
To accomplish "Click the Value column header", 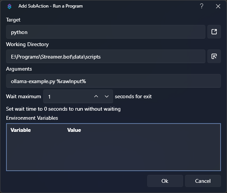I will [x=74, y=130].
